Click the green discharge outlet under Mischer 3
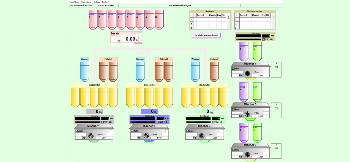The width and height of the screenshot is (350, 162). pos(205,141)
